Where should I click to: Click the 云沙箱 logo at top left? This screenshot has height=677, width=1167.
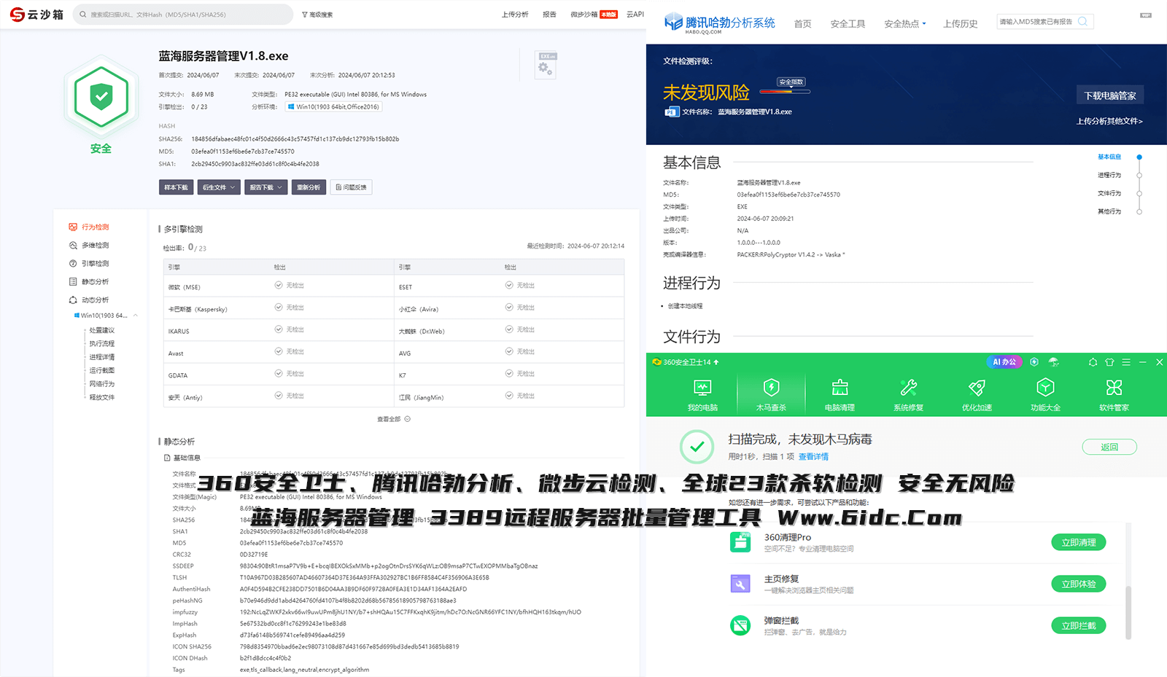point(36,14)
